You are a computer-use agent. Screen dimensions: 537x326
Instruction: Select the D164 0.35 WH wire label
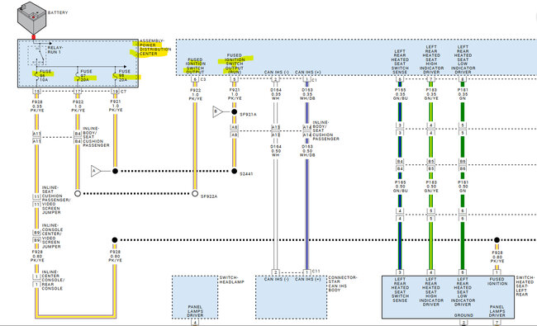(x=276, y=94)
